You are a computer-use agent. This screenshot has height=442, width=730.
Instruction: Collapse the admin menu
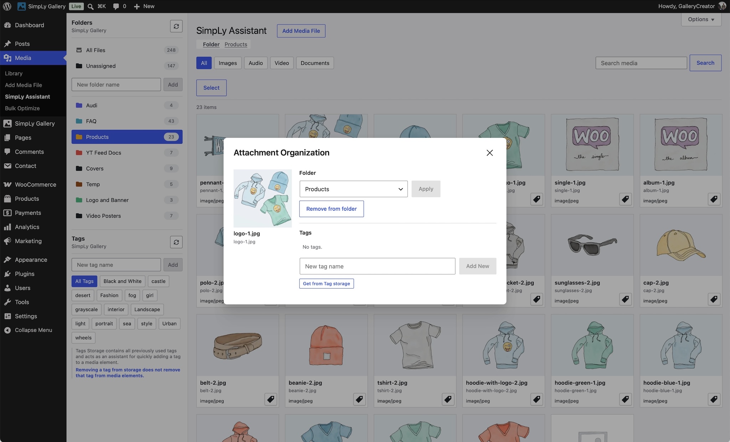pos(33,330)
